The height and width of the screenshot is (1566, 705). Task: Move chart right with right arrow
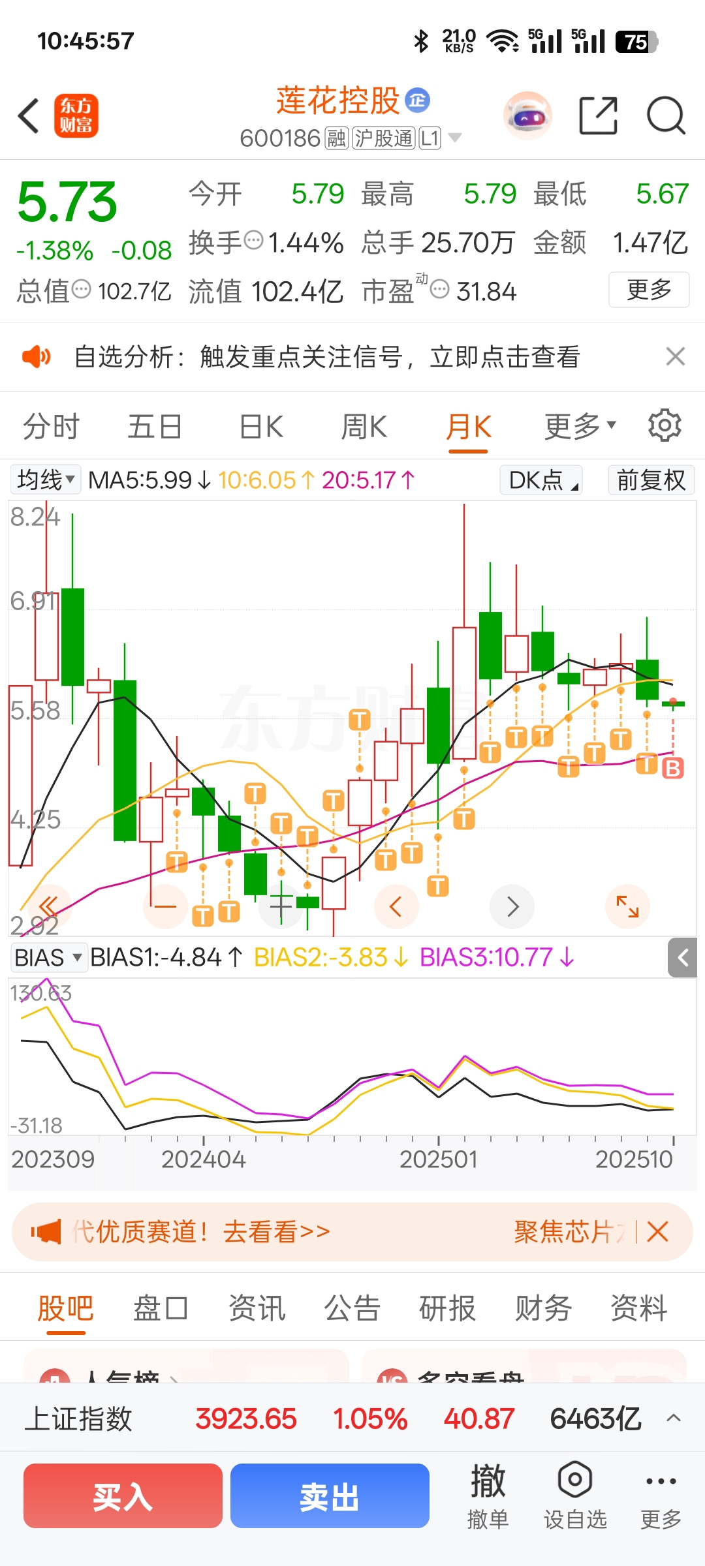(512, 906)
